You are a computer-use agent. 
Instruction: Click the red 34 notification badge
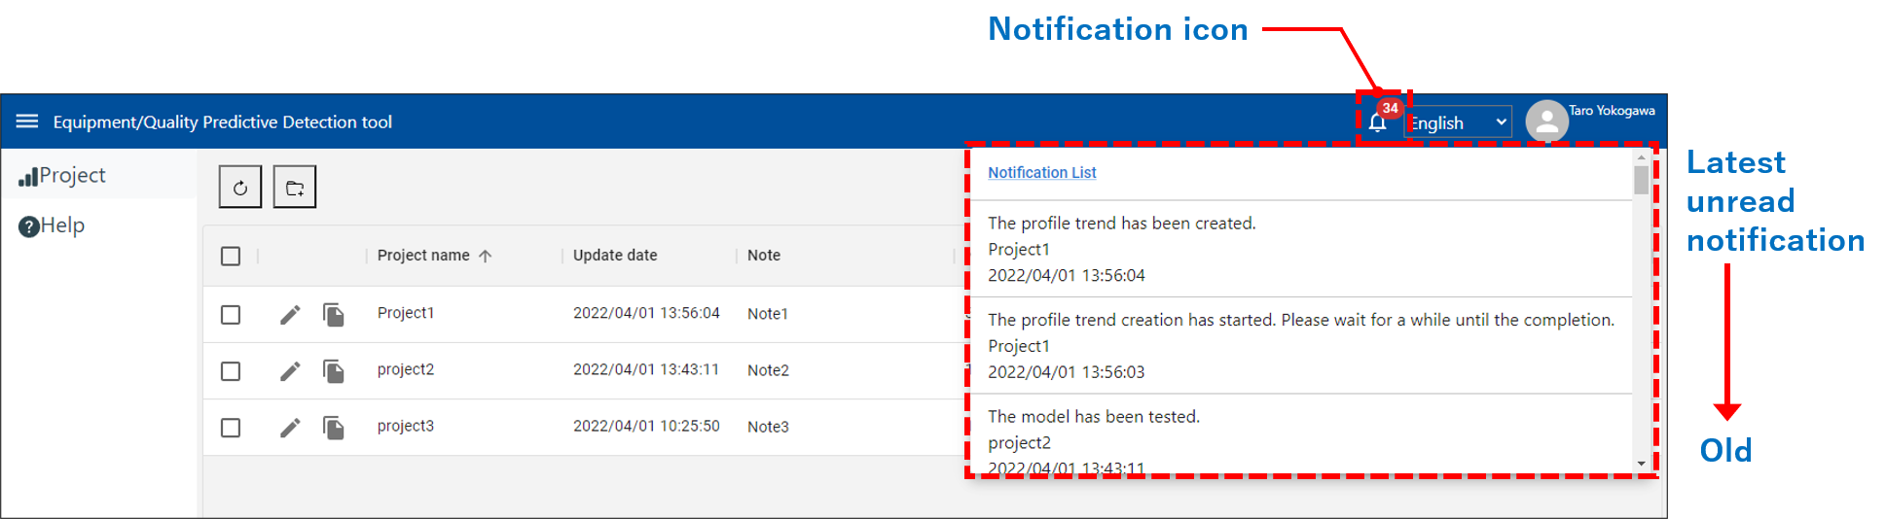(x=1390, y=108)
